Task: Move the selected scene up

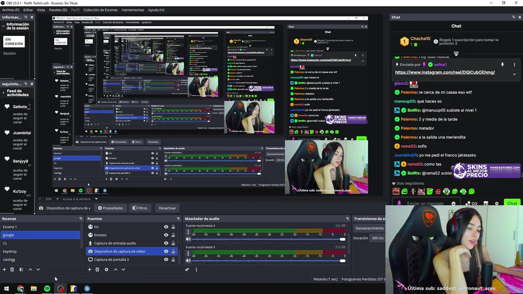Action: 30,269
